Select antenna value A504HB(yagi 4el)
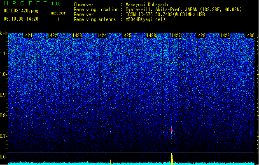259x165 pixels. click(145, 19)
